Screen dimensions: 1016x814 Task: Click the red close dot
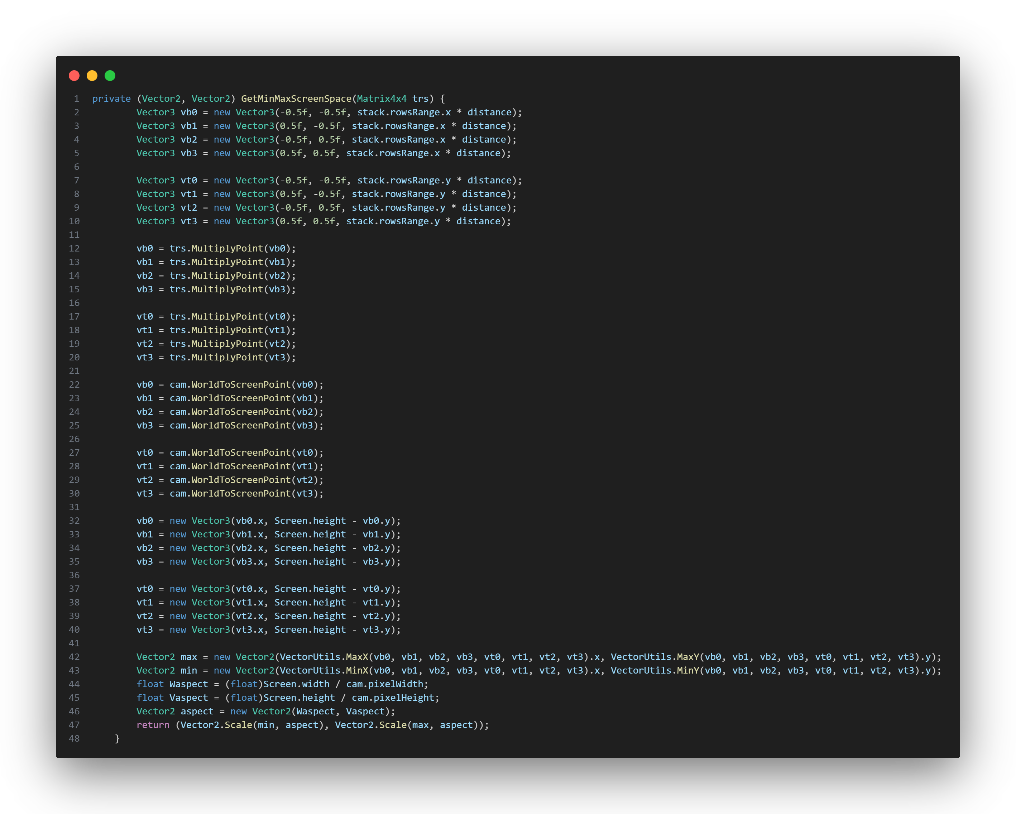tap(74, 75)
